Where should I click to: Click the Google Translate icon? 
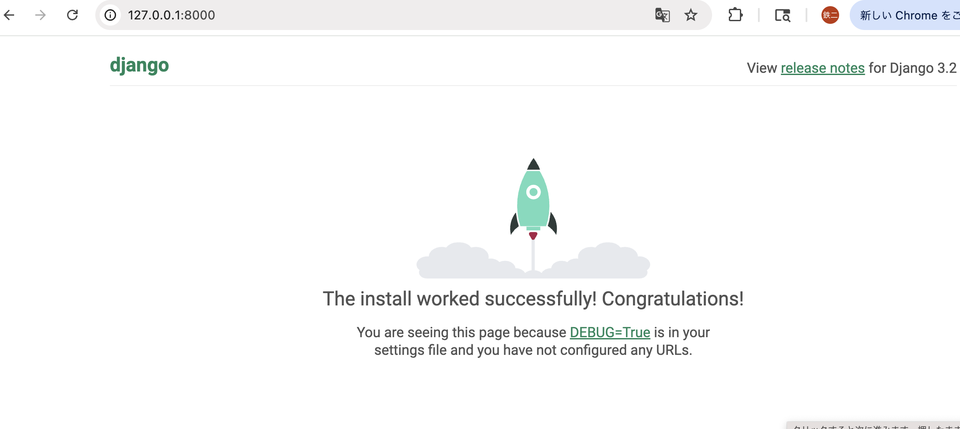[x=662, y=15]
